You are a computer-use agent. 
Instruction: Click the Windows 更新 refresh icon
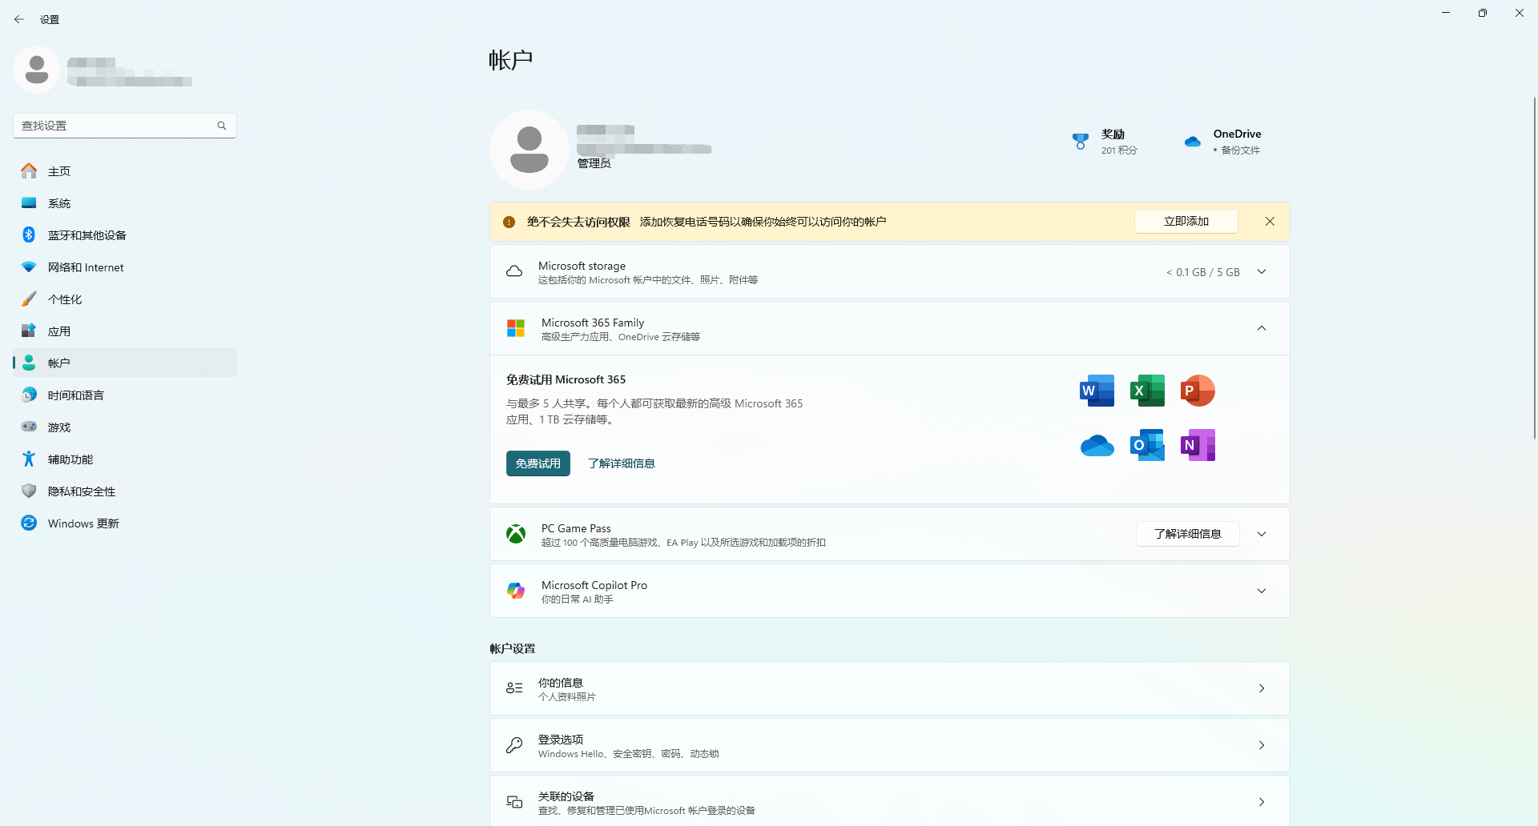[29, 523]
